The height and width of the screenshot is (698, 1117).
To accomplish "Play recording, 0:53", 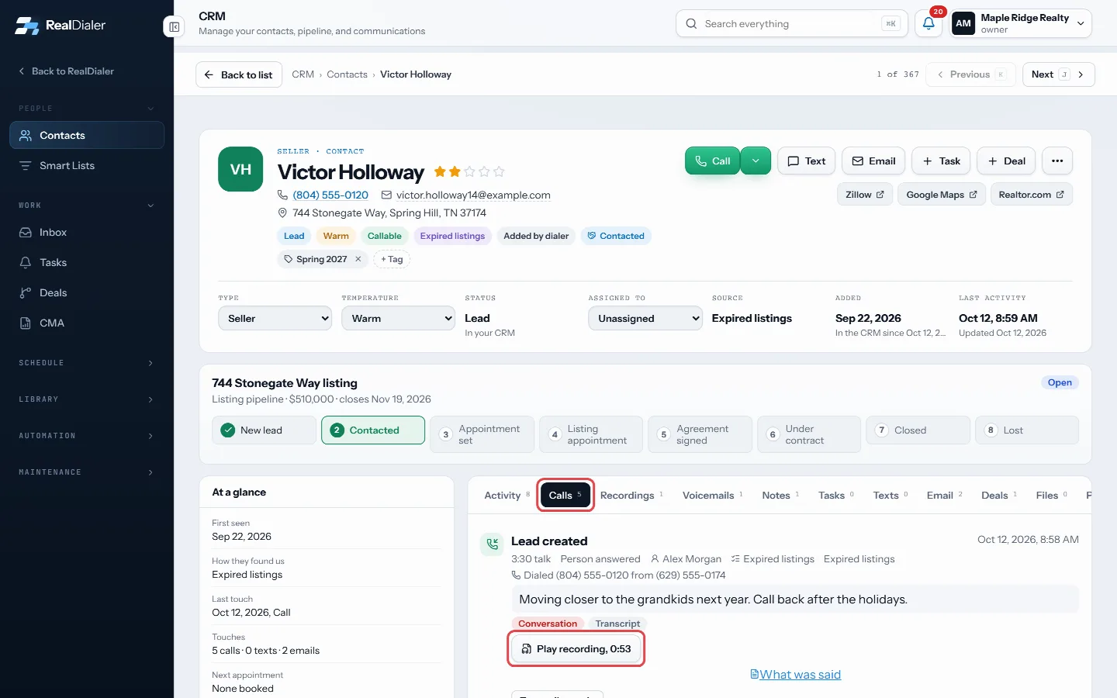I will point(576,649).
